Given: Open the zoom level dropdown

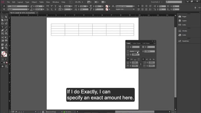Looking at the screenshot, I should click(82, 2).
